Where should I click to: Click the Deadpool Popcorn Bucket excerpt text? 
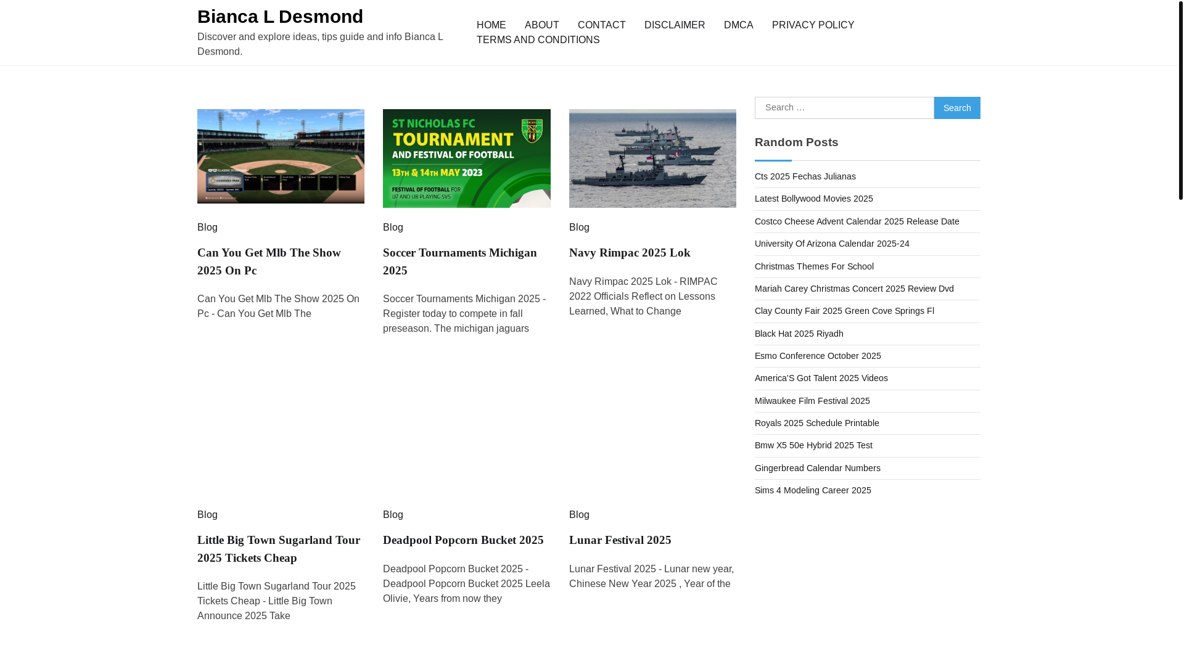466,584
